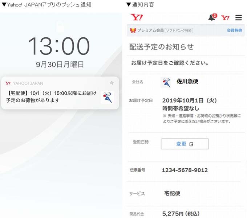Tap the プレミアム会員 label
The image size is (247, 218).
pos(150,30)
